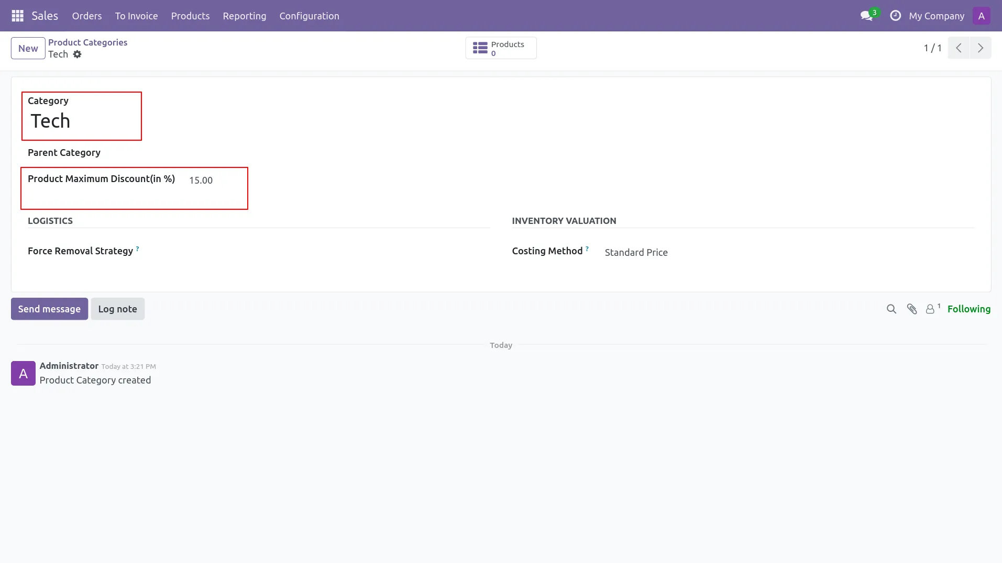
Task: Click the Administrator avatar in chatter
Action: click(x=23, y=374)
